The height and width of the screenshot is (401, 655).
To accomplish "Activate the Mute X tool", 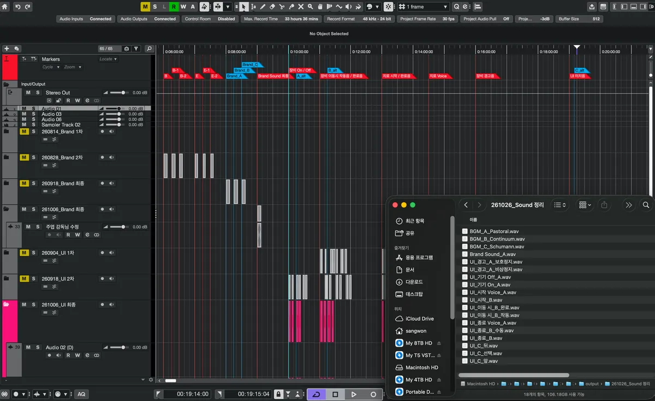I will click(x=300, y=7).
